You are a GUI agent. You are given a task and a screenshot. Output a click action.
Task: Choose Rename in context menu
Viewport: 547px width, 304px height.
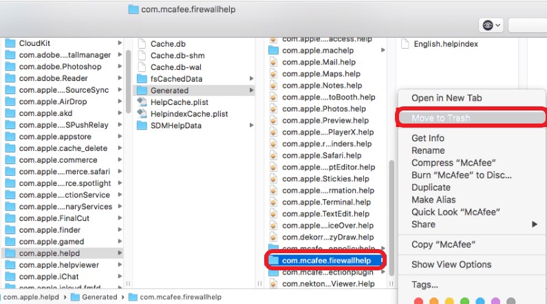(x=428, y=150)
